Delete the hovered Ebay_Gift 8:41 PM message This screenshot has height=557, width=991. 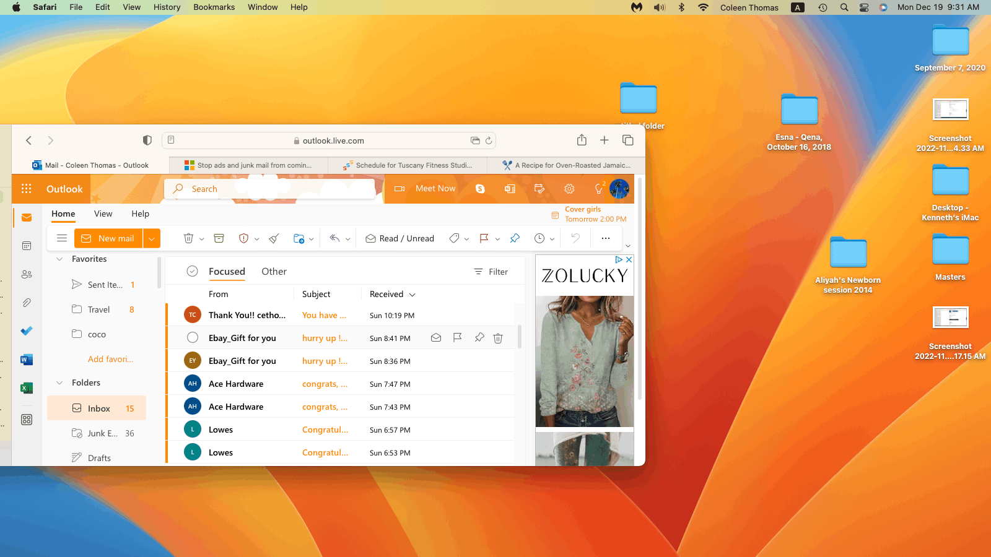tap(498, 338)
